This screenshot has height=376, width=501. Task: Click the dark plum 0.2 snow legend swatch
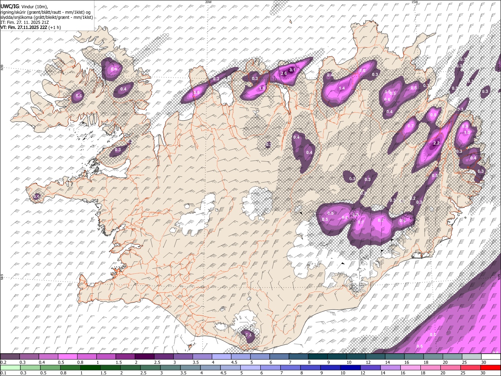pos(10,357)
